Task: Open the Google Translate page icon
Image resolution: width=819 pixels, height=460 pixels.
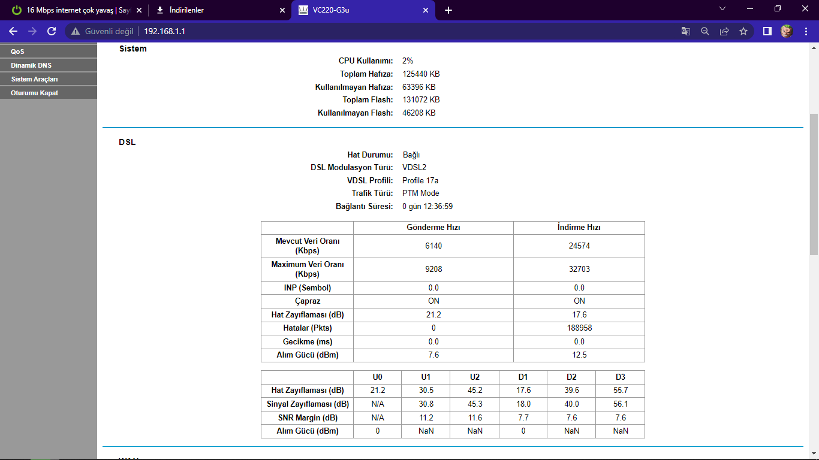Action: click(686, 31)
